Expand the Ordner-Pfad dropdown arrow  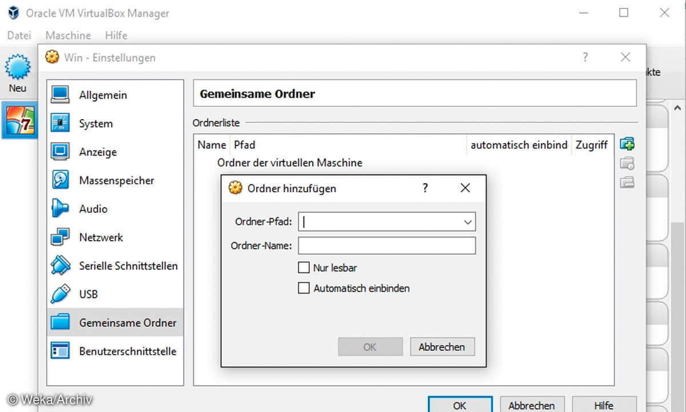click(468, 222)
